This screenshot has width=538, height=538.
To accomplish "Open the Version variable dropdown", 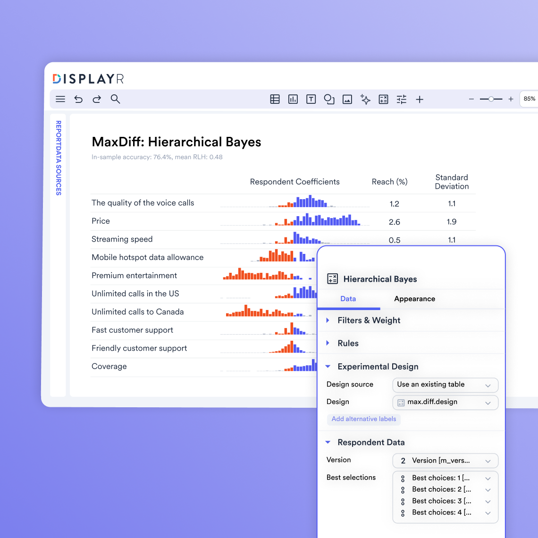I will (445, 461).
